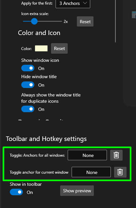
Task: Click the Icon extra scale slider thumb
Action: [34, 21]
